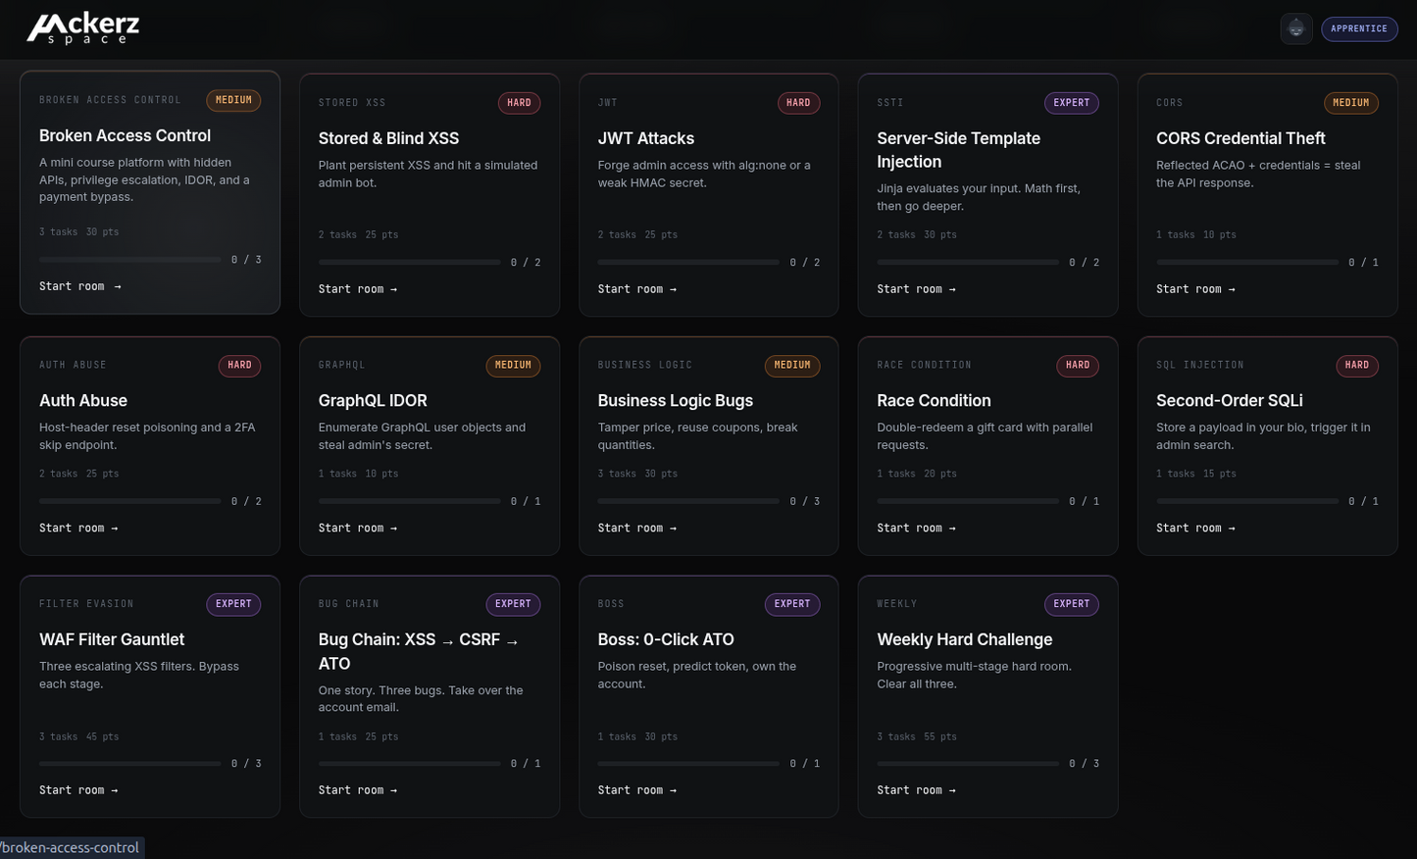Image resolution: width=1417 pixels, height=859 pixels.
Task: Start room for Second-Order SQLi
Action: point(1195,528)
